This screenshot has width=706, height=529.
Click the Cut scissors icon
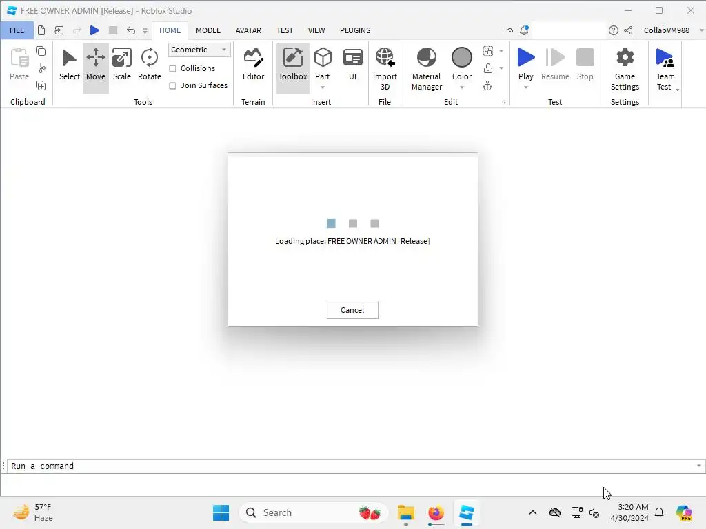click(41, 68)
